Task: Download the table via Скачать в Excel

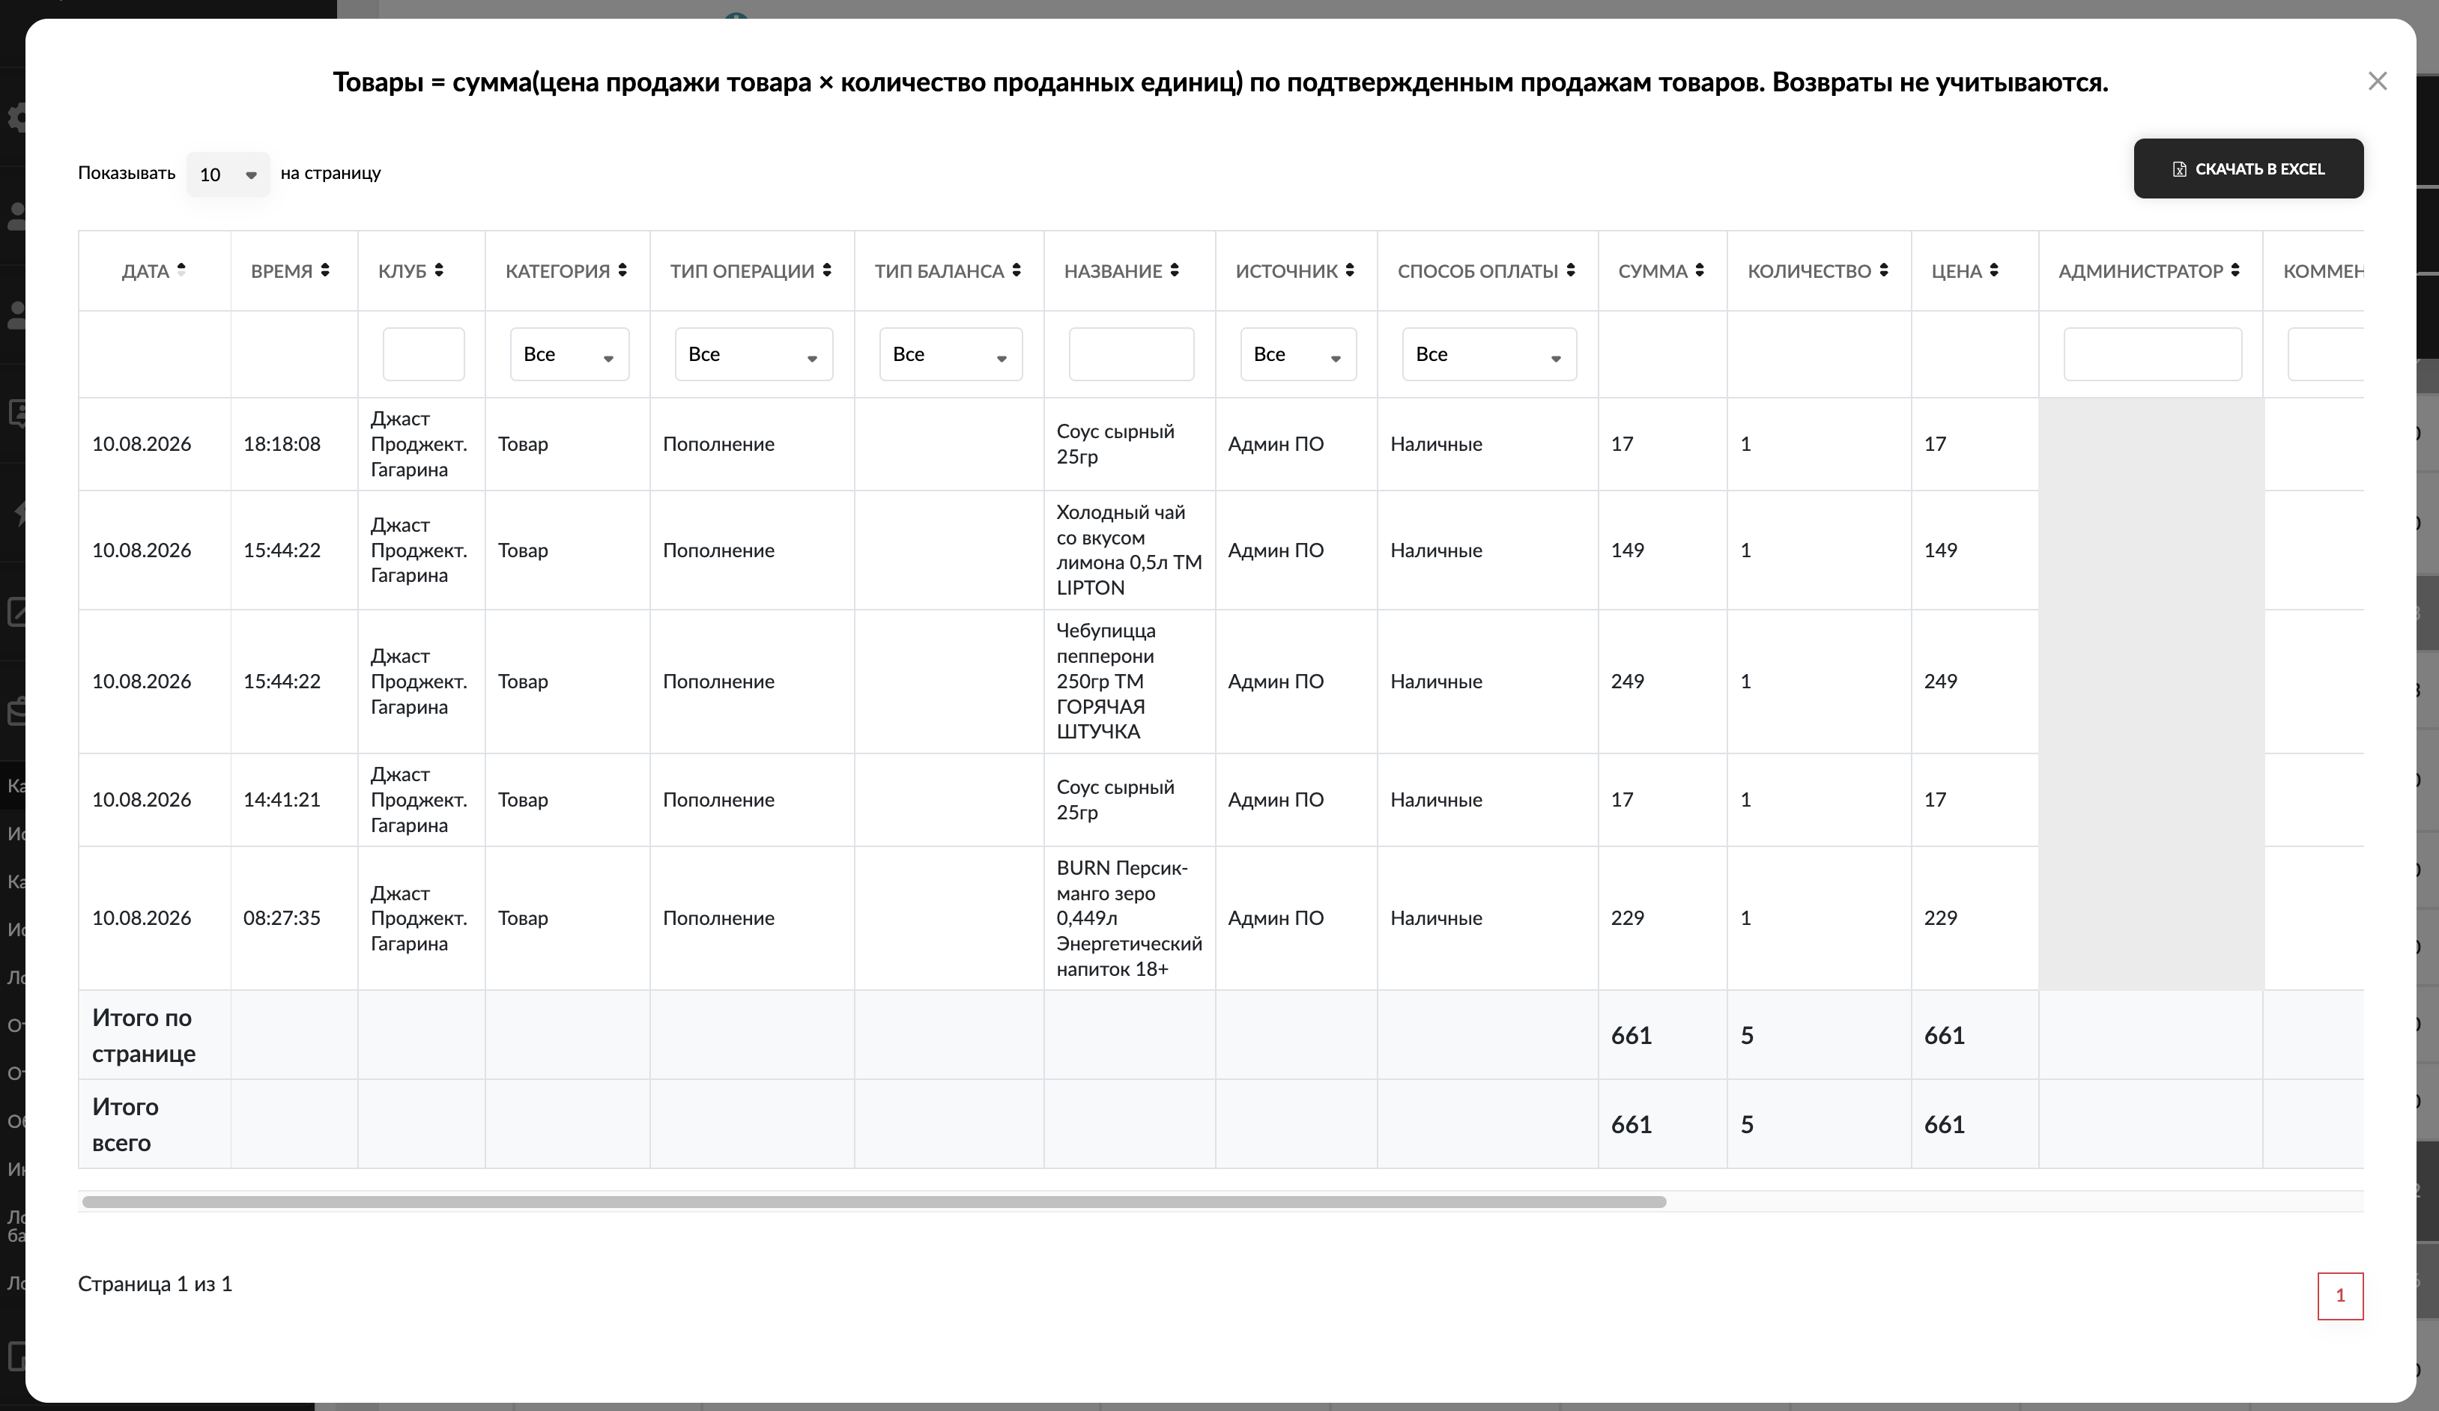Action: tap(2247, 169)
